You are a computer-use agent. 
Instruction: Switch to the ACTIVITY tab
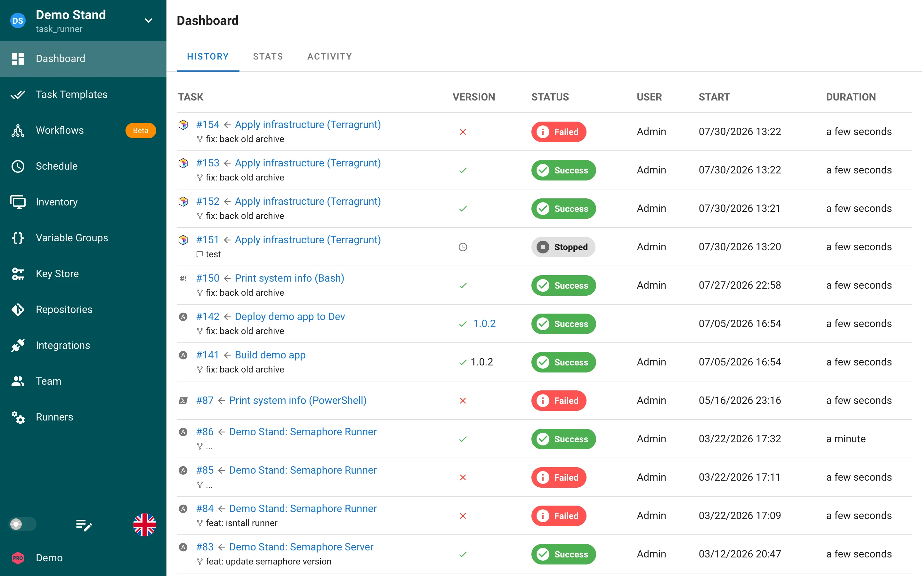click(329, 56)
